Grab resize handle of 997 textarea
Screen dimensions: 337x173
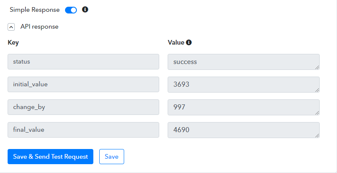[317, 113]
